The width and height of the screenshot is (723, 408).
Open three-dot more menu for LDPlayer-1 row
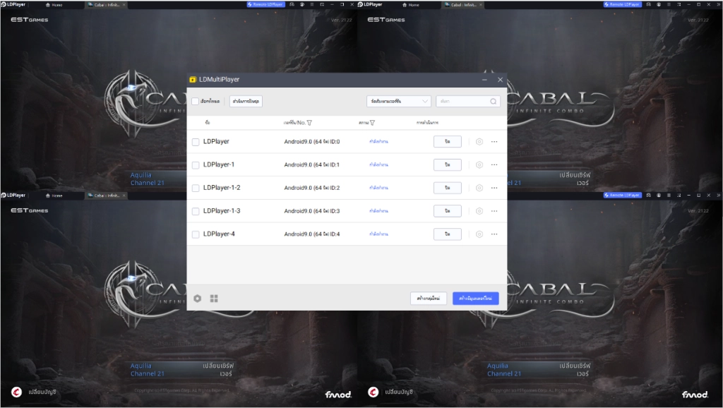tap(494, 164)
